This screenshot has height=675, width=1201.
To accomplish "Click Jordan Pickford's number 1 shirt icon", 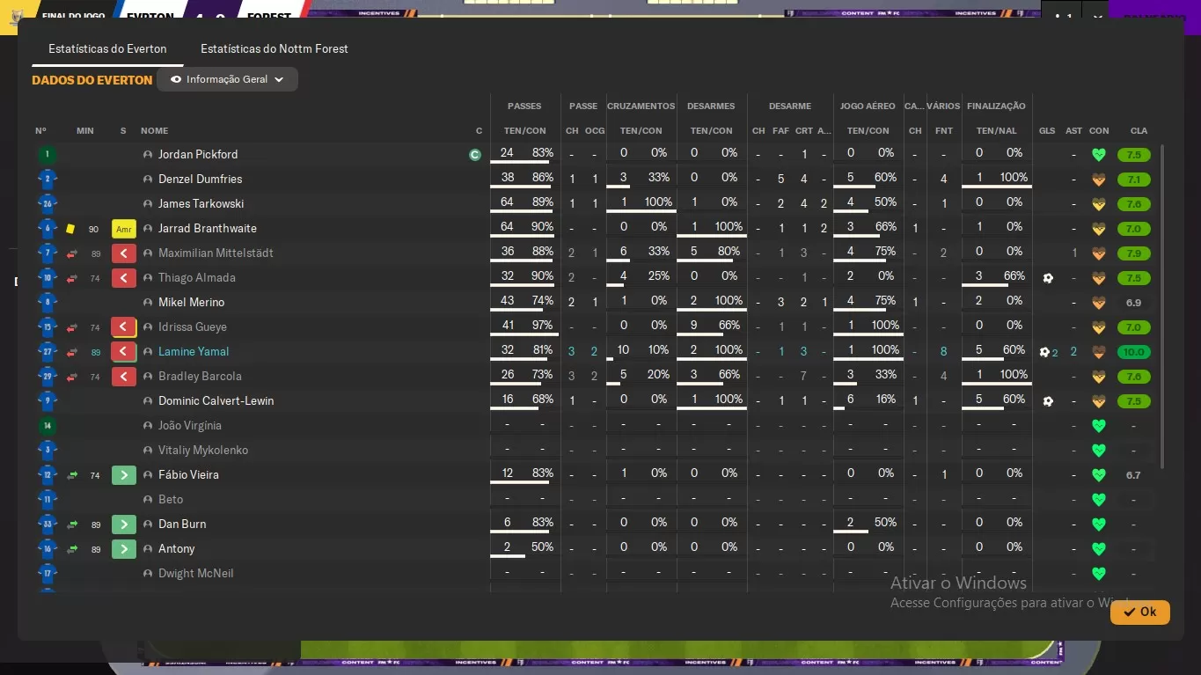I will tap(48, 155).
